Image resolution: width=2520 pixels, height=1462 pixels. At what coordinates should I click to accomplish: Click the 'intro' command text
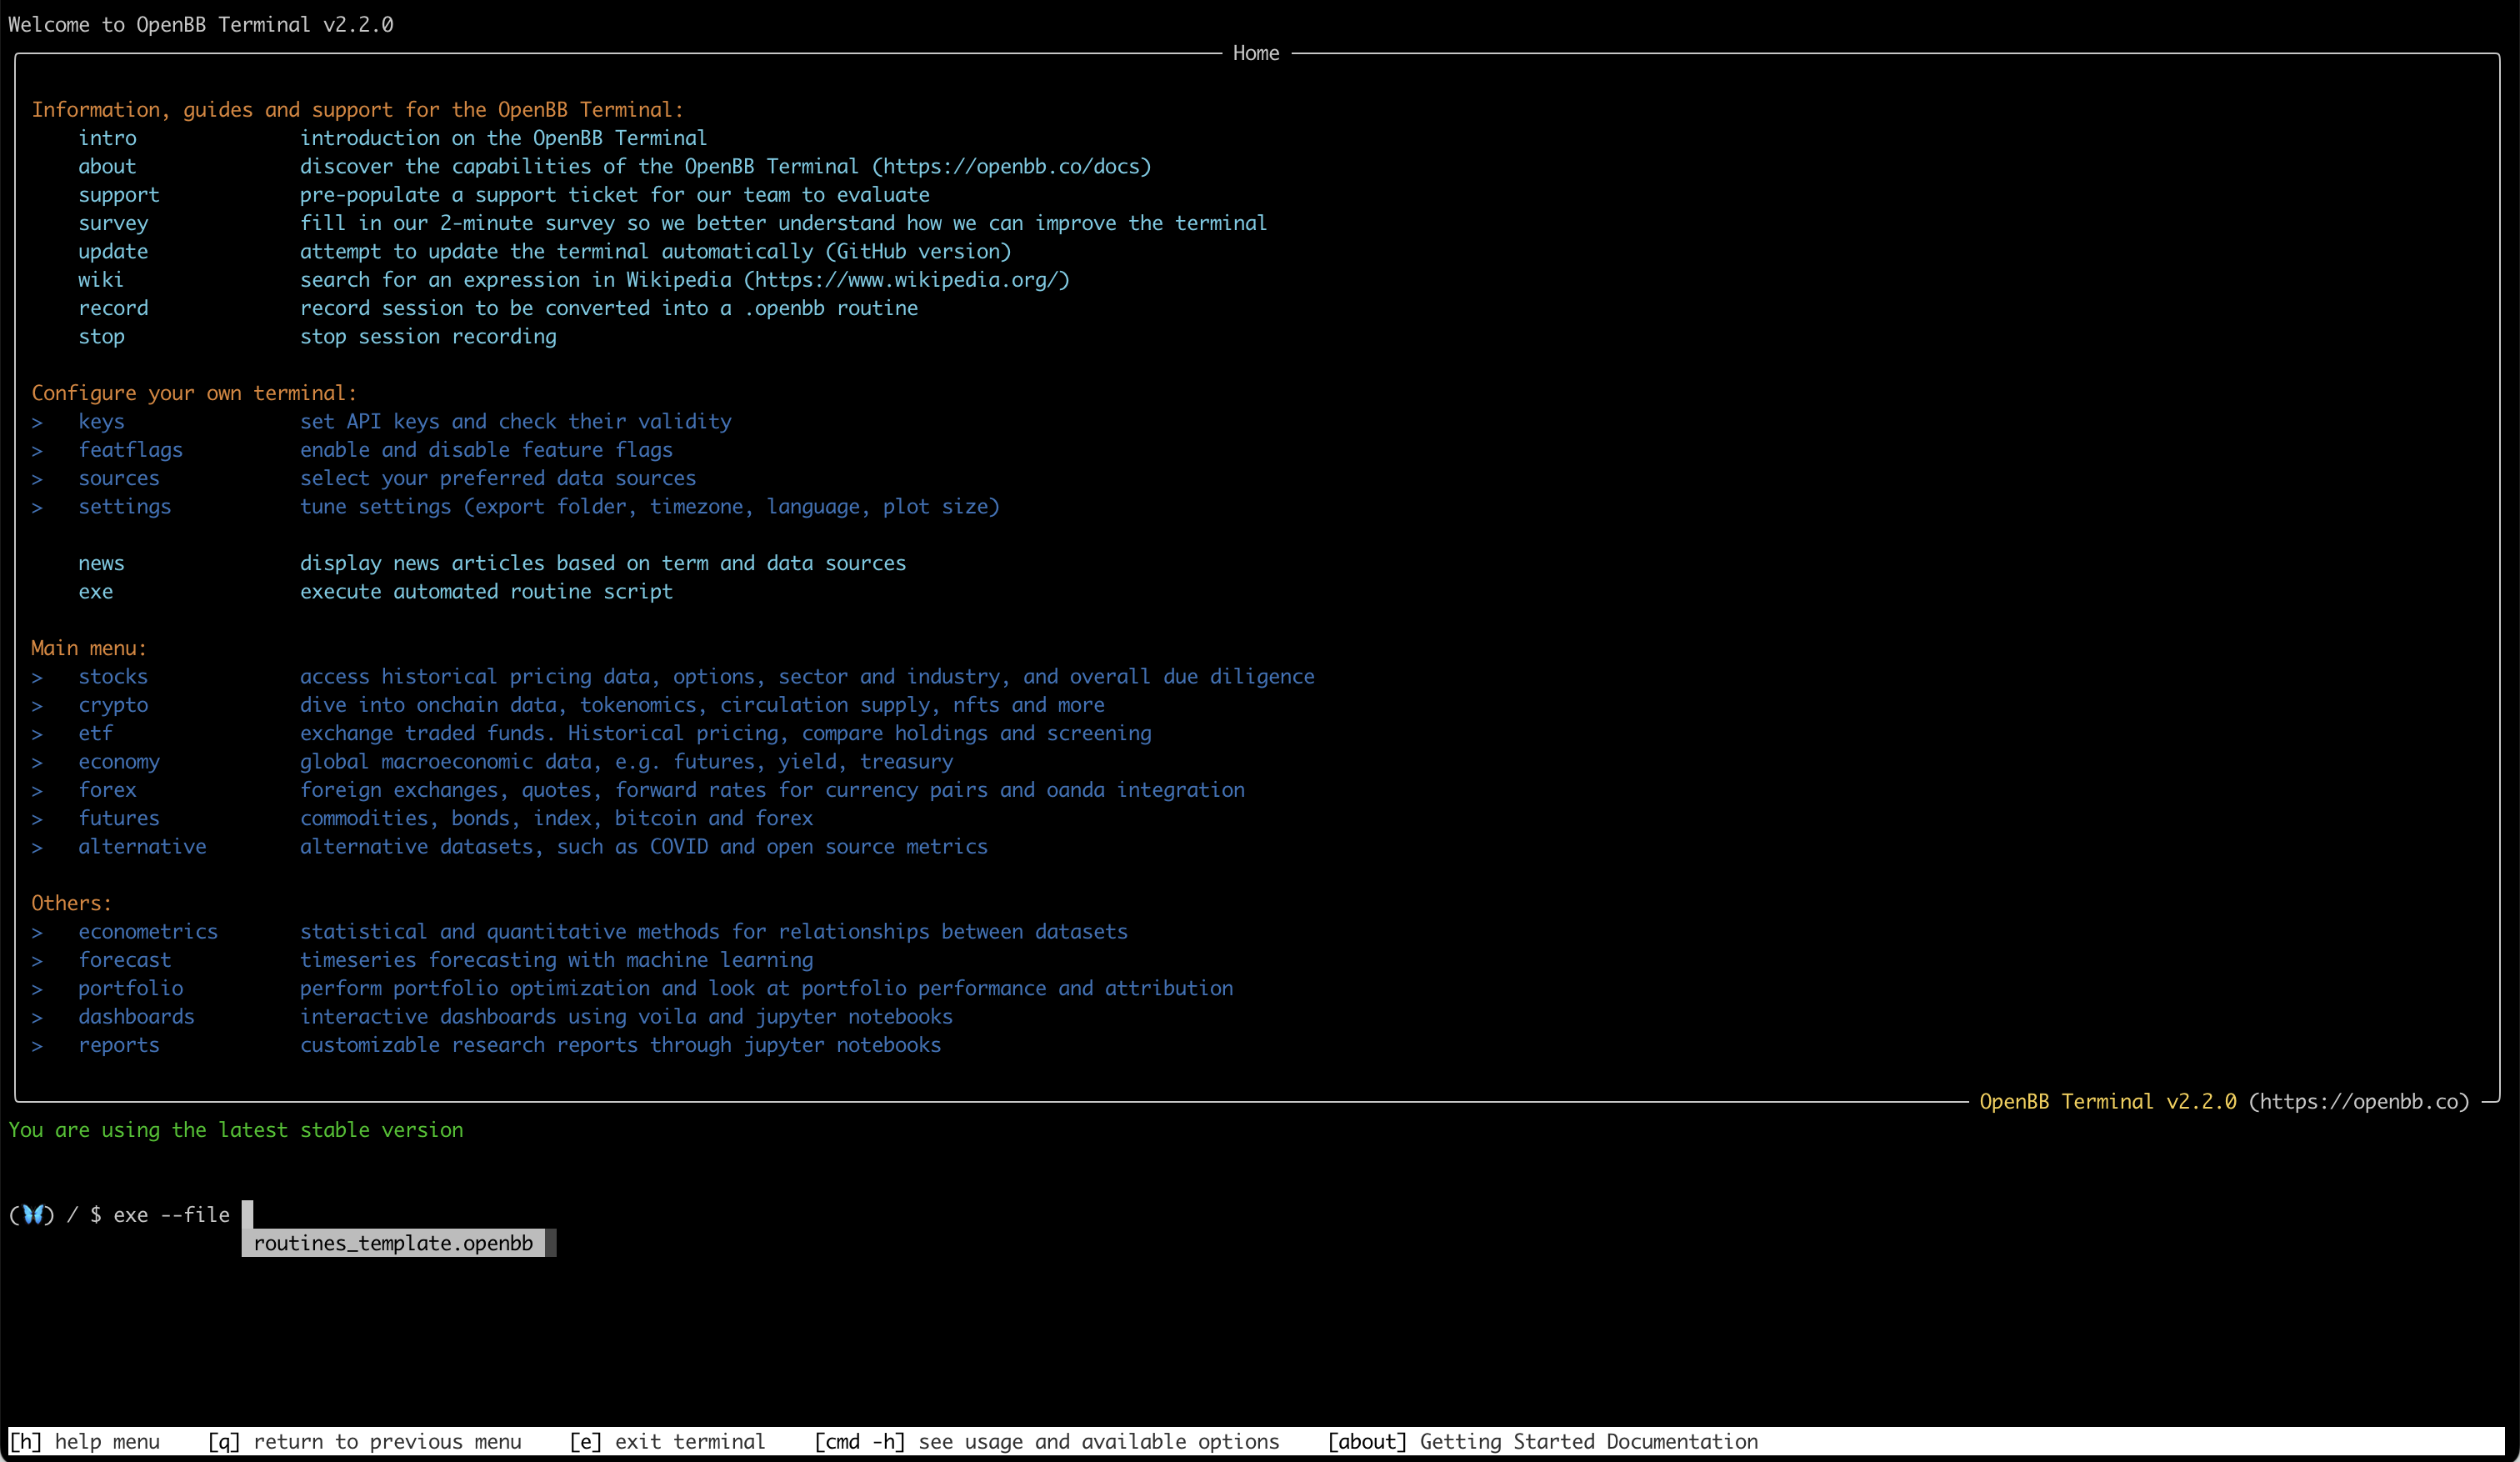(107, 138)
